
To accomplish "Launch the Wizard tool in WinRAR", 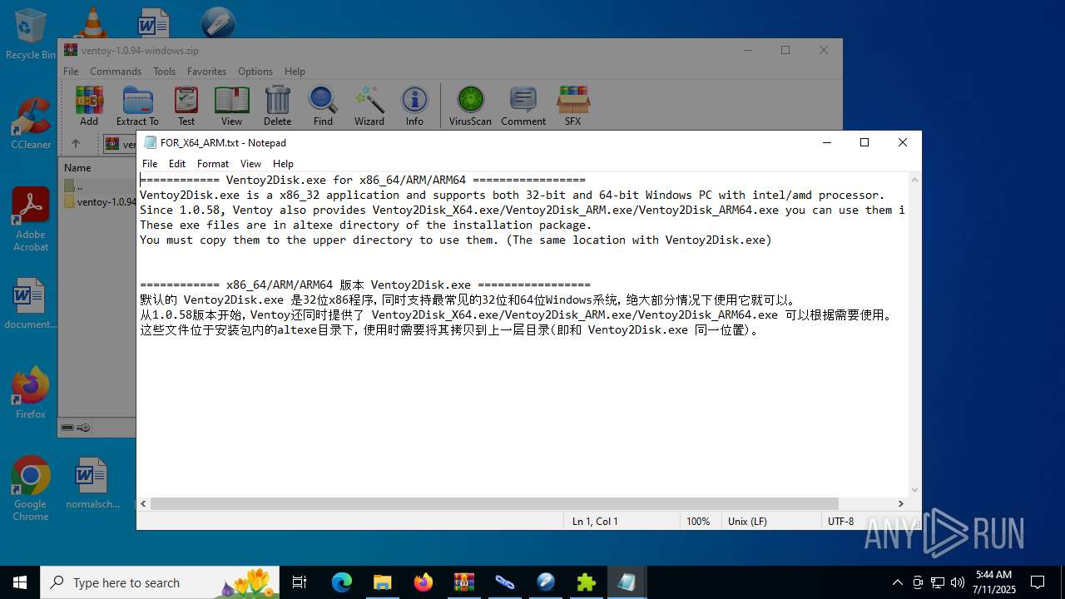I will click(369, 106).
